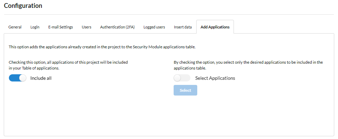
Task: Click the description text above Include all
Action: (x=68, y=65)
